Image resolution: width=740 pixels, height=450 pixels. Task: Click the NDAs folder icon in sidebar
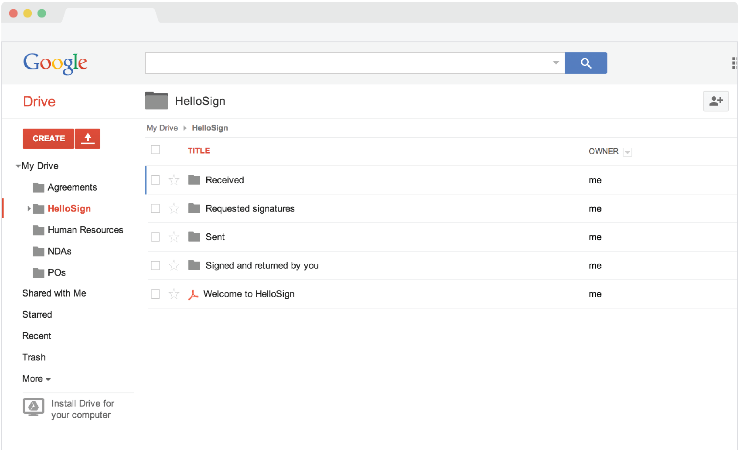coord(38,252)
